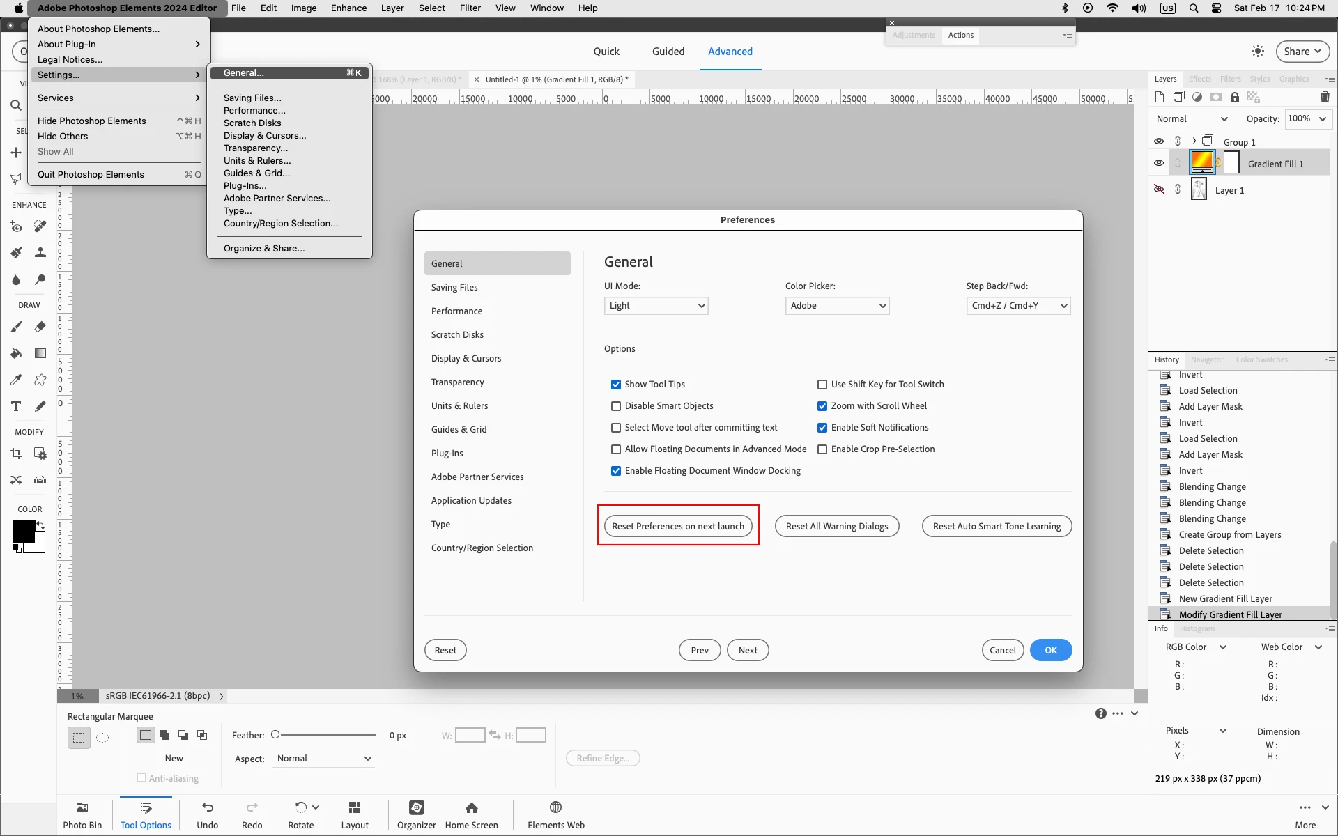
Task: Select the Paint Bucket tool
Action: tap(16, 353)
